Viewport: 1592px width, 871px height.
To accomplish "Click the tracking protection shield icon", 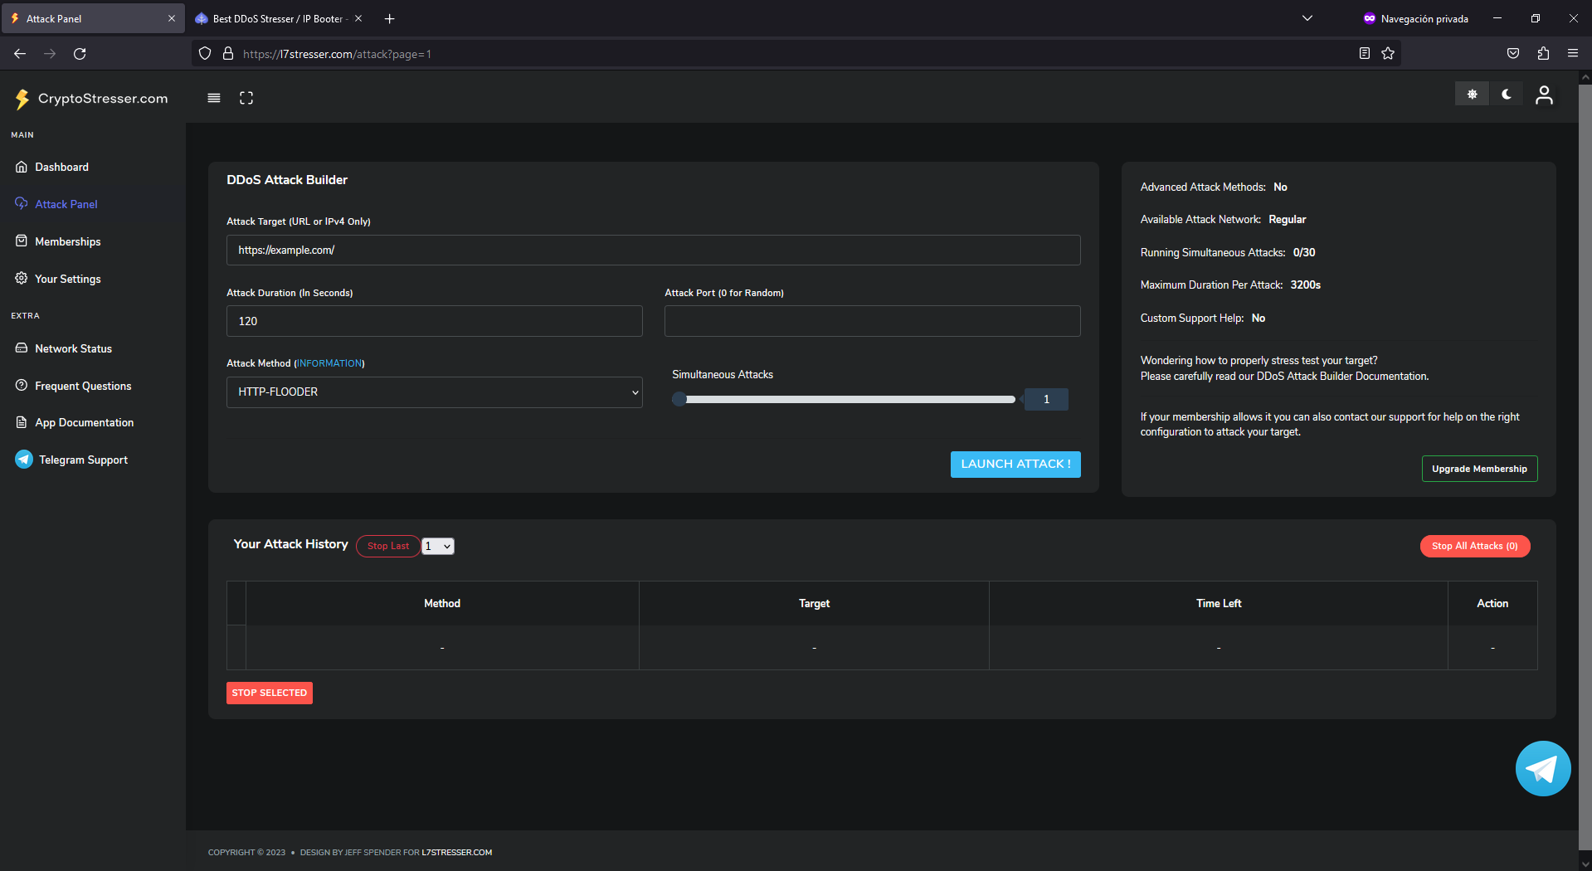I will coord(205,54).
